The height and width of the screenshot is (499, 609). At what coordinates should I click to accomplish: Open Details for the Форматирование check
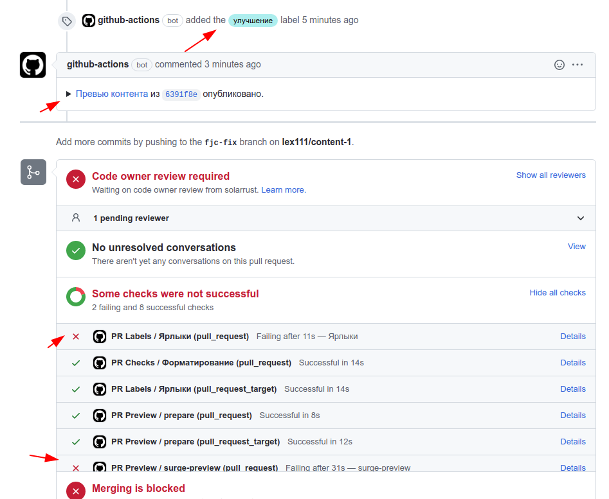[572, 362]
